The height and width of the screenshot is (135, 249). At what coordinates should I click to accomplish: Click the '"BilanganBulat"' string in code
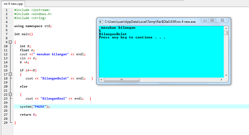[55, 78]
